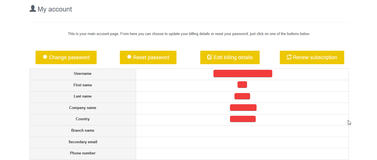
Task: Click the redacted Company name value
Action: pyautogui.click(x=243, y=108)
